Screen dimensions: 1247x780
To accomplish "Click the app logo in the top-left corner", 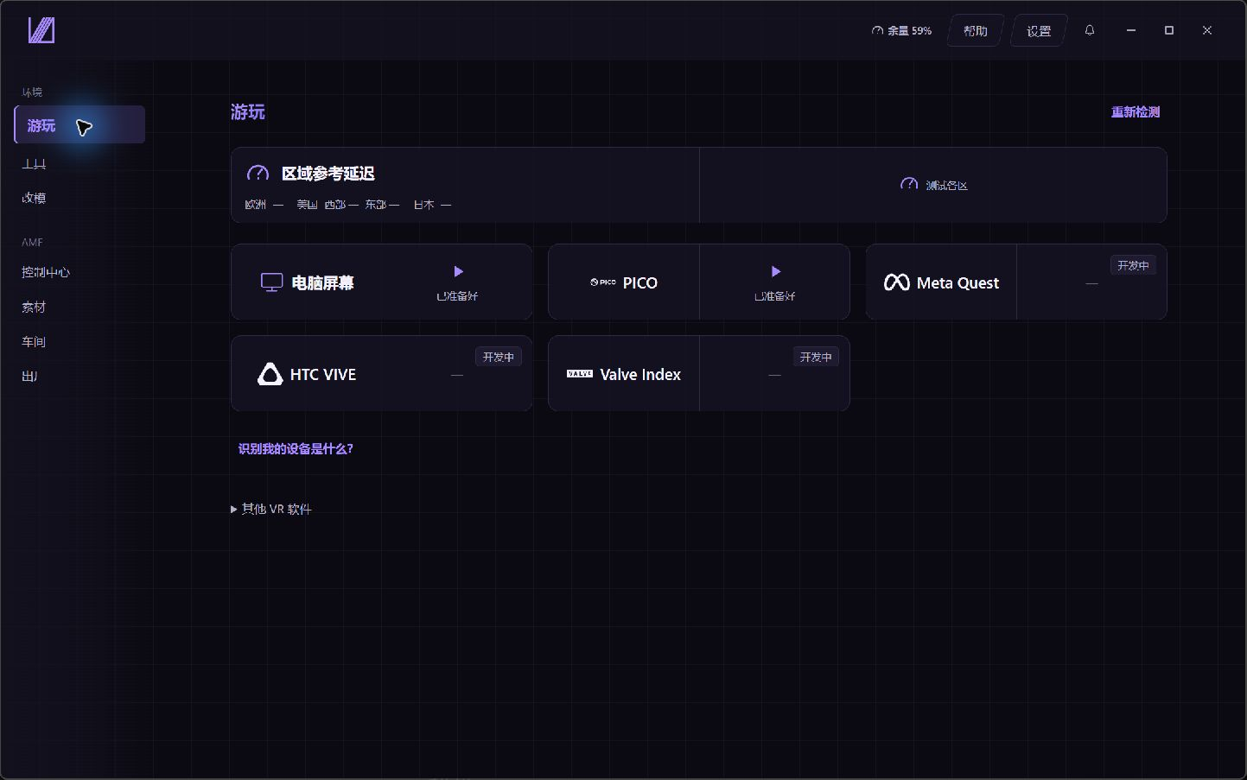I will (x=41, y=30).
